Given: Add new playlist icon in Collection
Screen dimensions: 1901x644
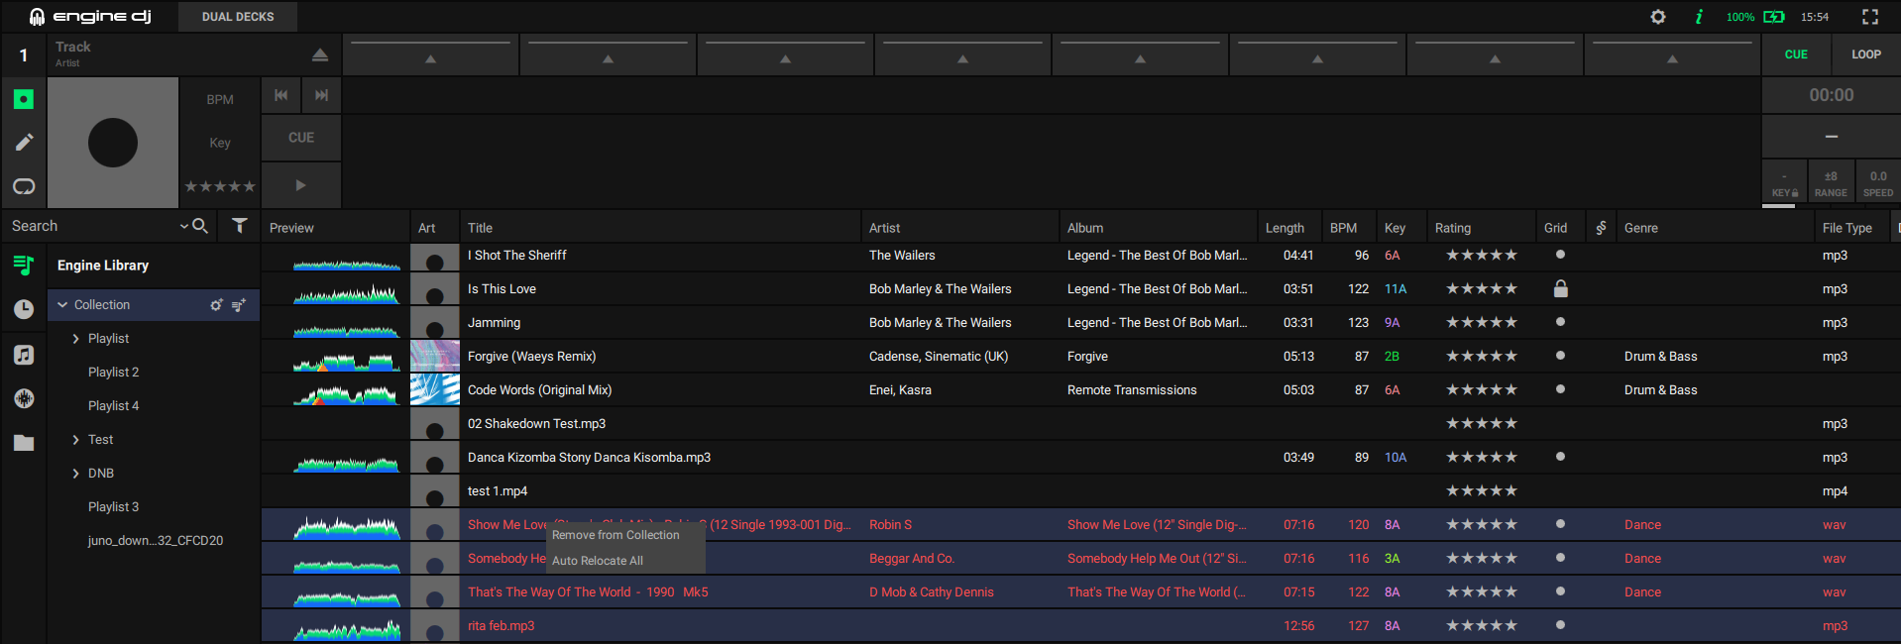Looking at the screenshot, I should tap(239, 305).
